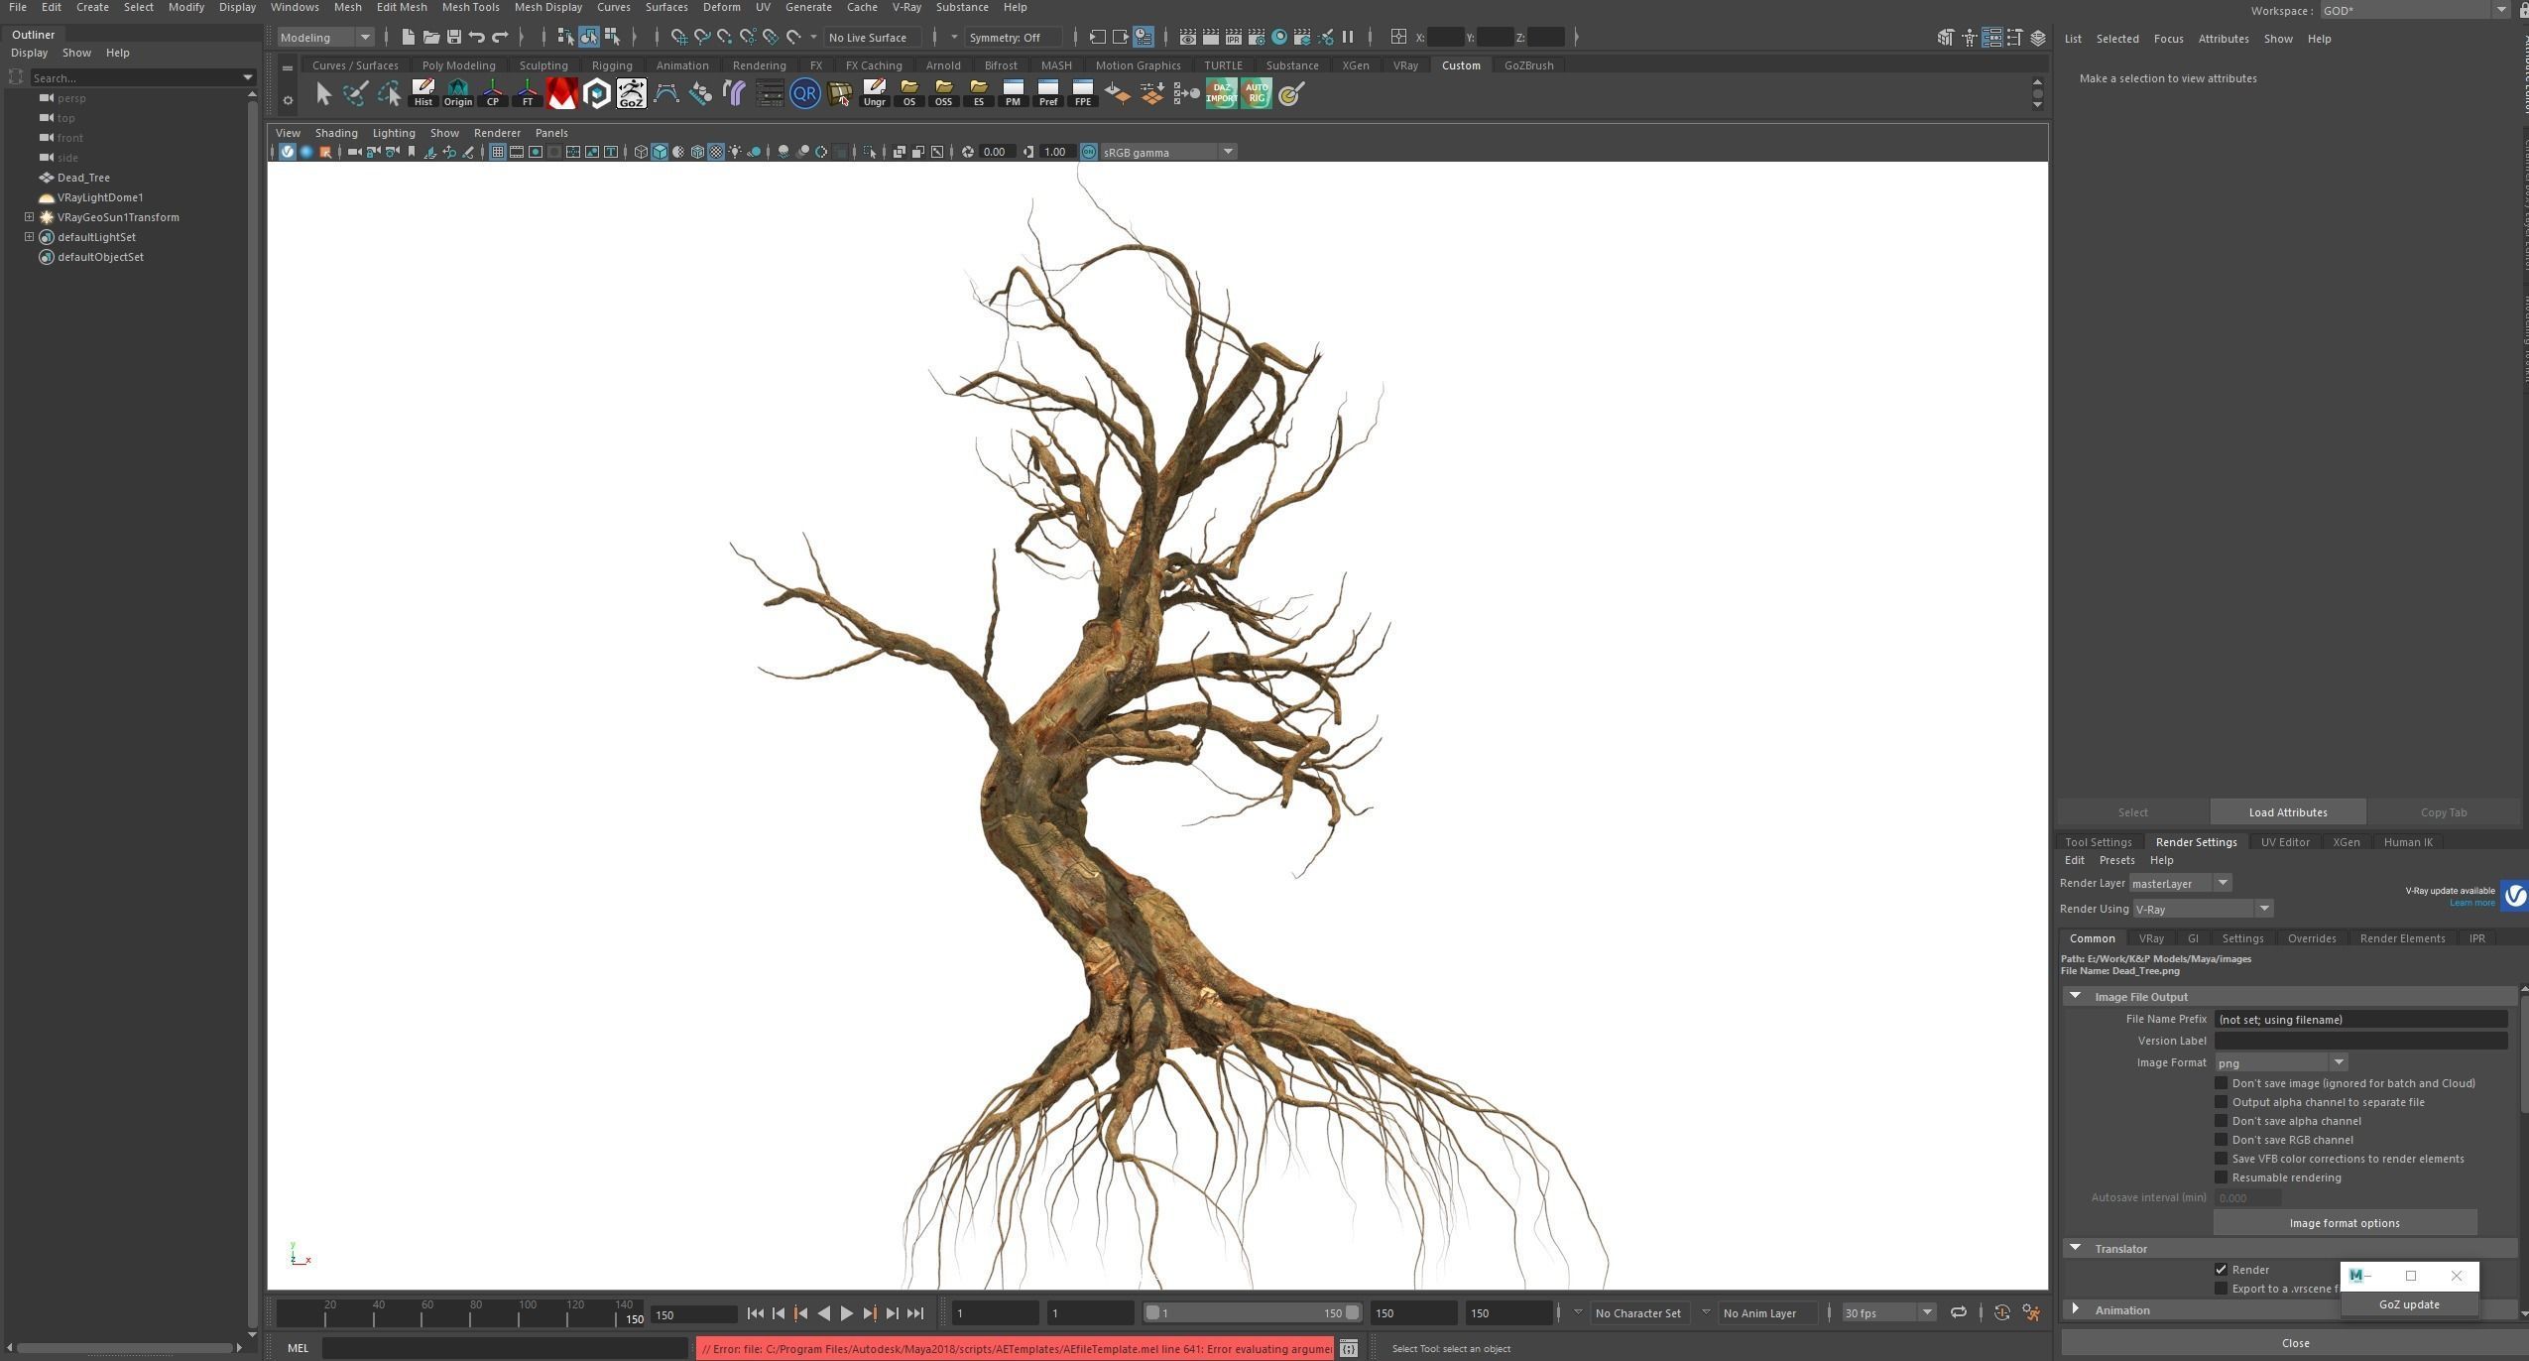Enable Resumable rendering checkbox
Viewport: 2529px width, 1361px height.
point(2222,1177)
